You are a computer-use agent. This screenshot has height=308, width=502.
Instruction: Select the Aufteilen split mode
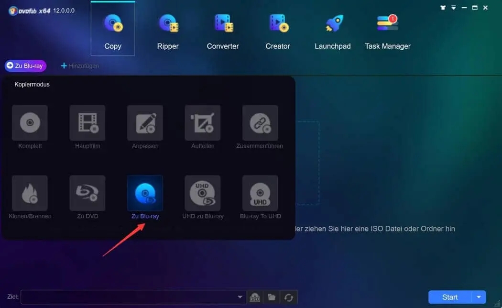(203, 123)
